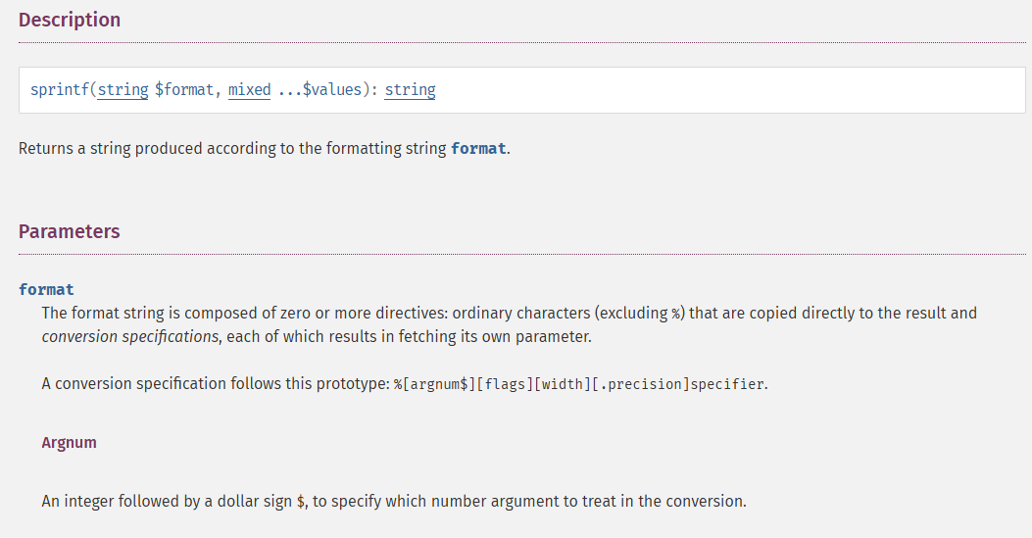Screen dimensions: 1032x538
Task: Click the string return type link
Action: (x=410, y=90)
